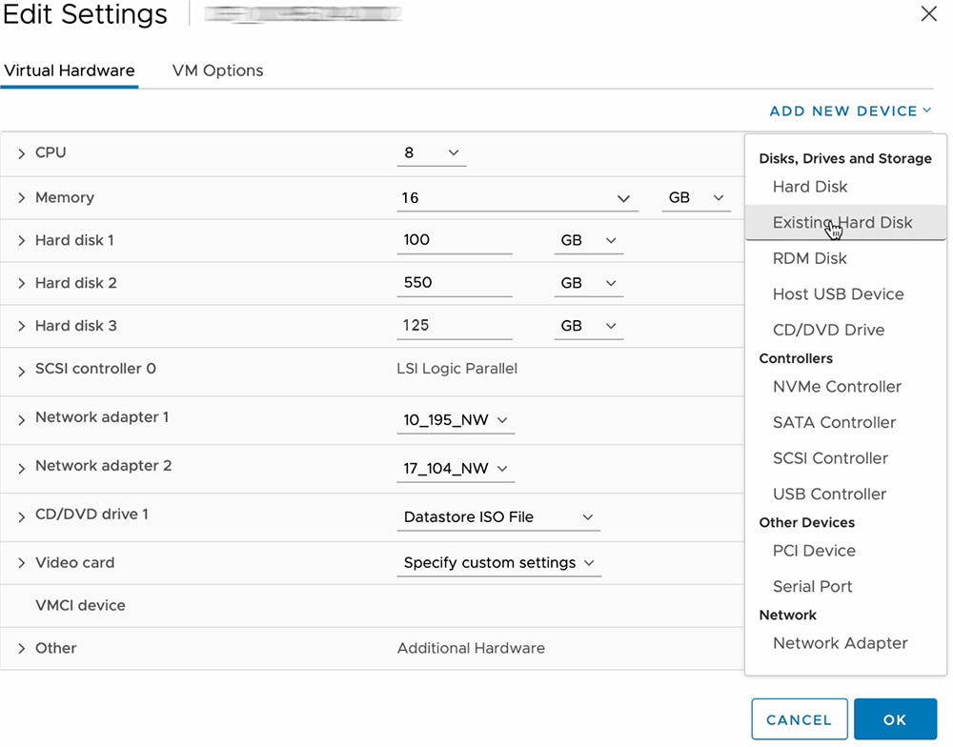Open Network adapter 2 network dropdown

click(456, 469)
